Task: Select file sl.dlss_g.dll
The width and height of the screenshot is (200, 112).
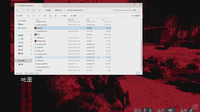Action: (72, 51)
